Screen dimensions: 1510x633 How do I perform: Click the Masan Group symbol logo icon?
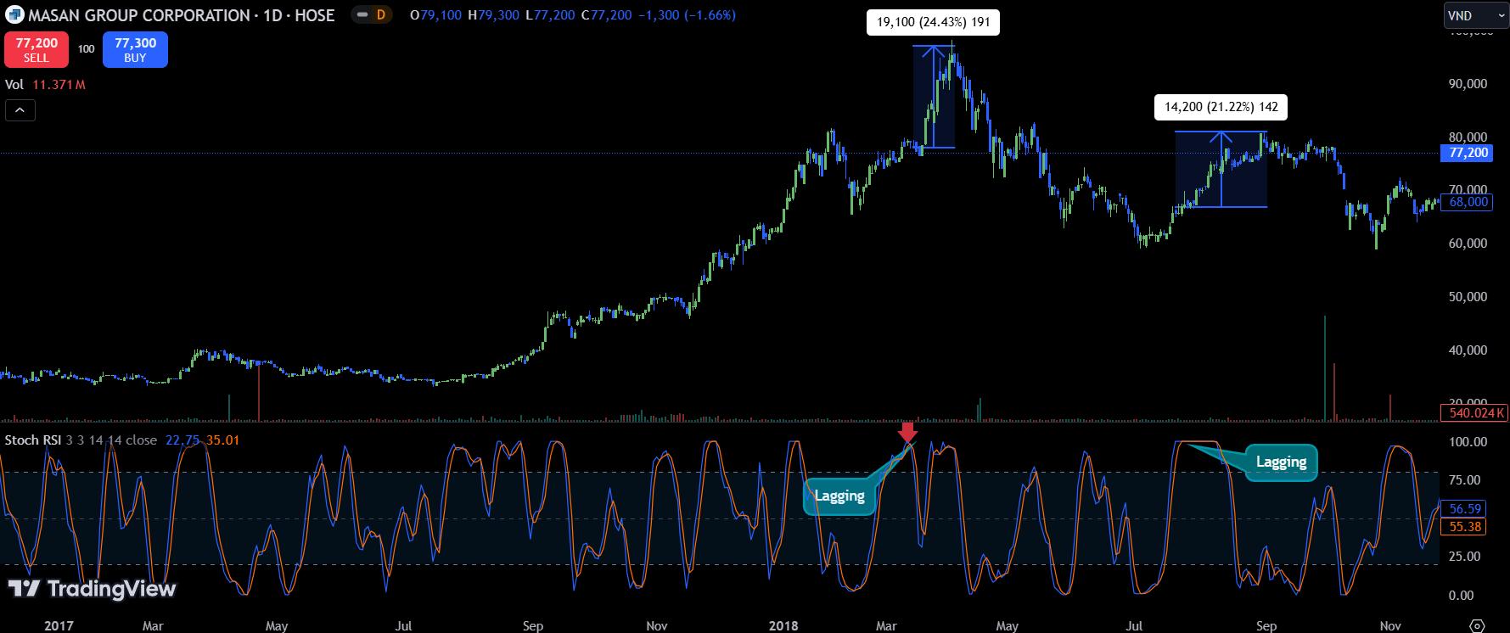point(14,14)
